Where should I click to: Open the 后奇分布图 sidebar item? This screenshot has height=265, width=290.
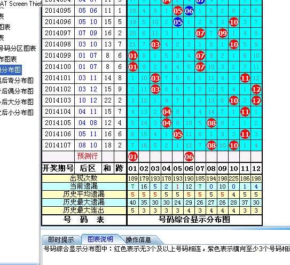coord(17,81)
